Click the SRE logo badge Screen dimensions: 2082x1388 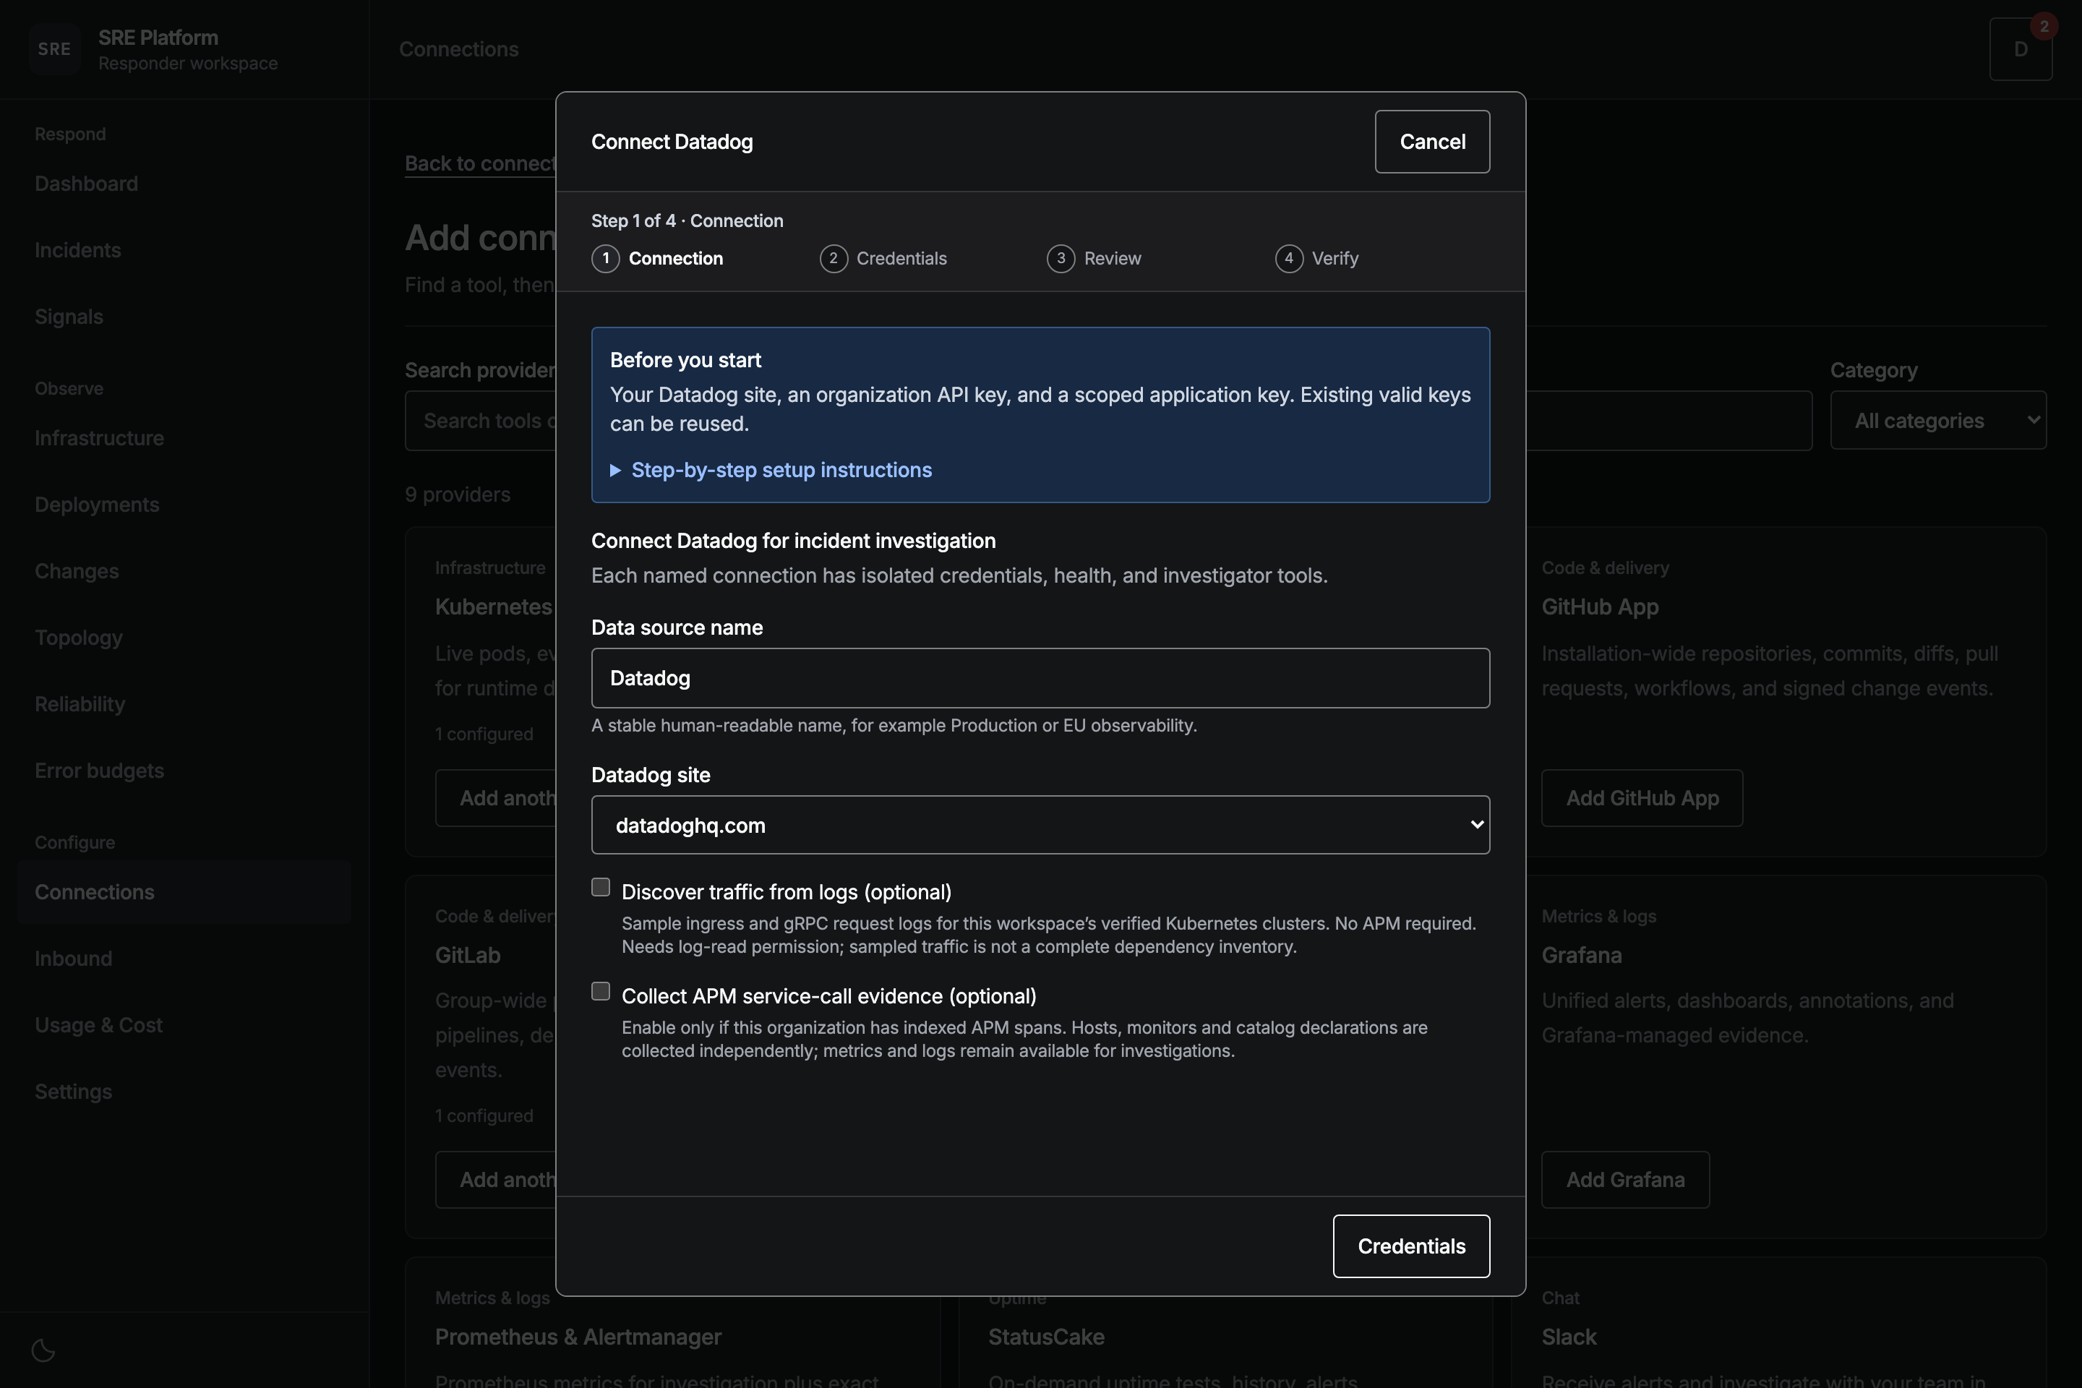54,50
